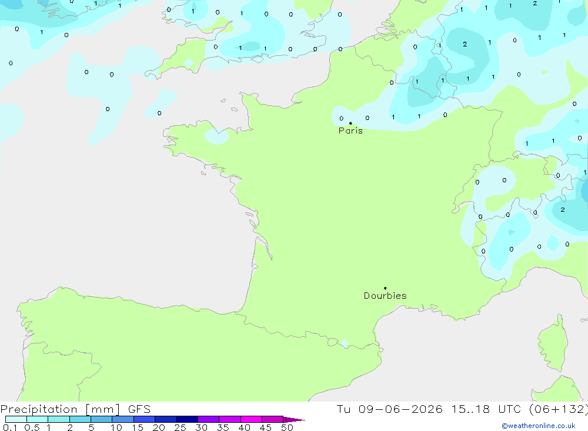
Task: Click the '(06+132)' forecast offset text
Action: click(x=559, y=409)
